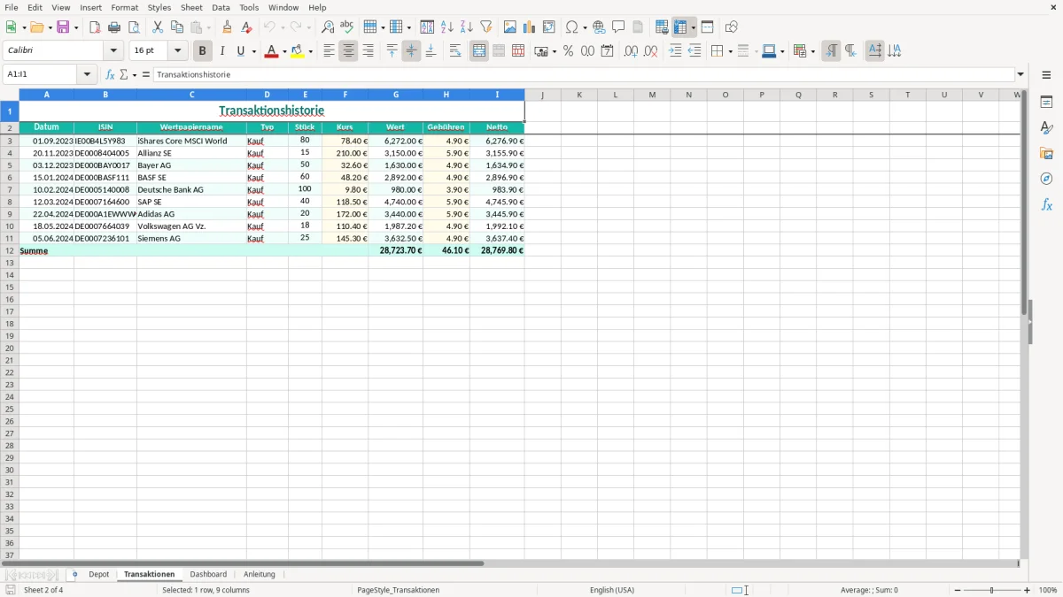Click the Print icon in the toolbar
This screenshot has width=1063, height=597.
[114, 27]
